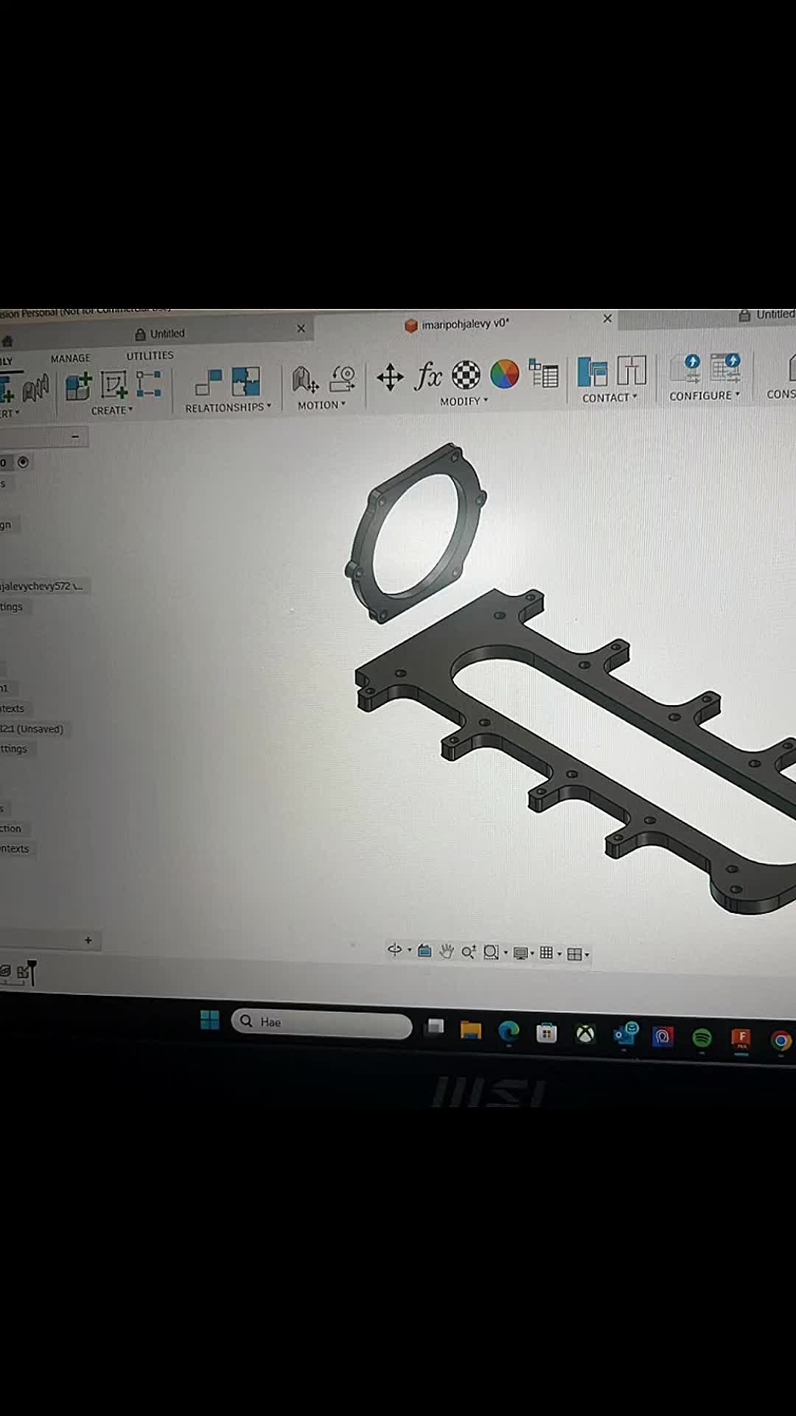The width and height of the screenshot is (796, 1416).
Task: Open the Orbit tool dropdown arrow
Action: click(x=410, y=950)
